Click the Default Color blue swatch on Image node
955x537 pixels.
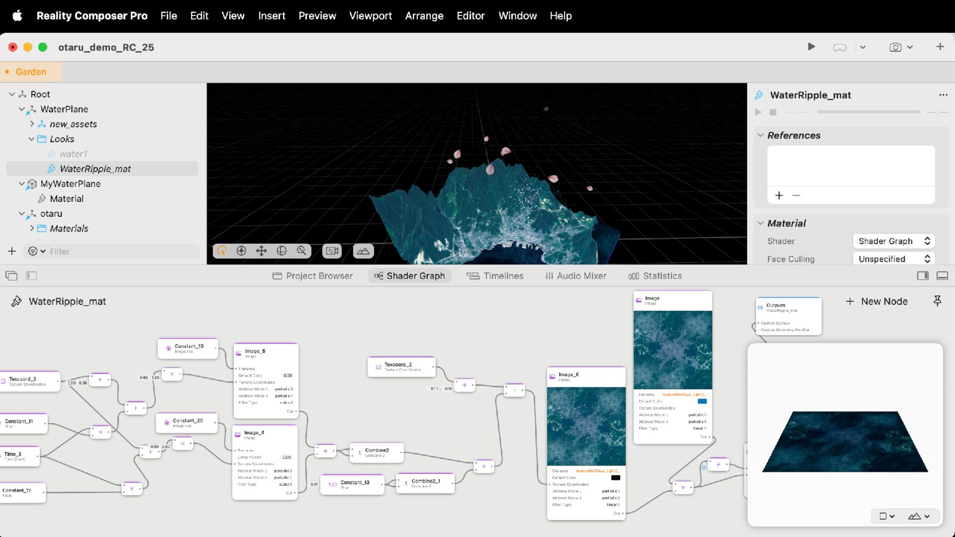point(702,401)
